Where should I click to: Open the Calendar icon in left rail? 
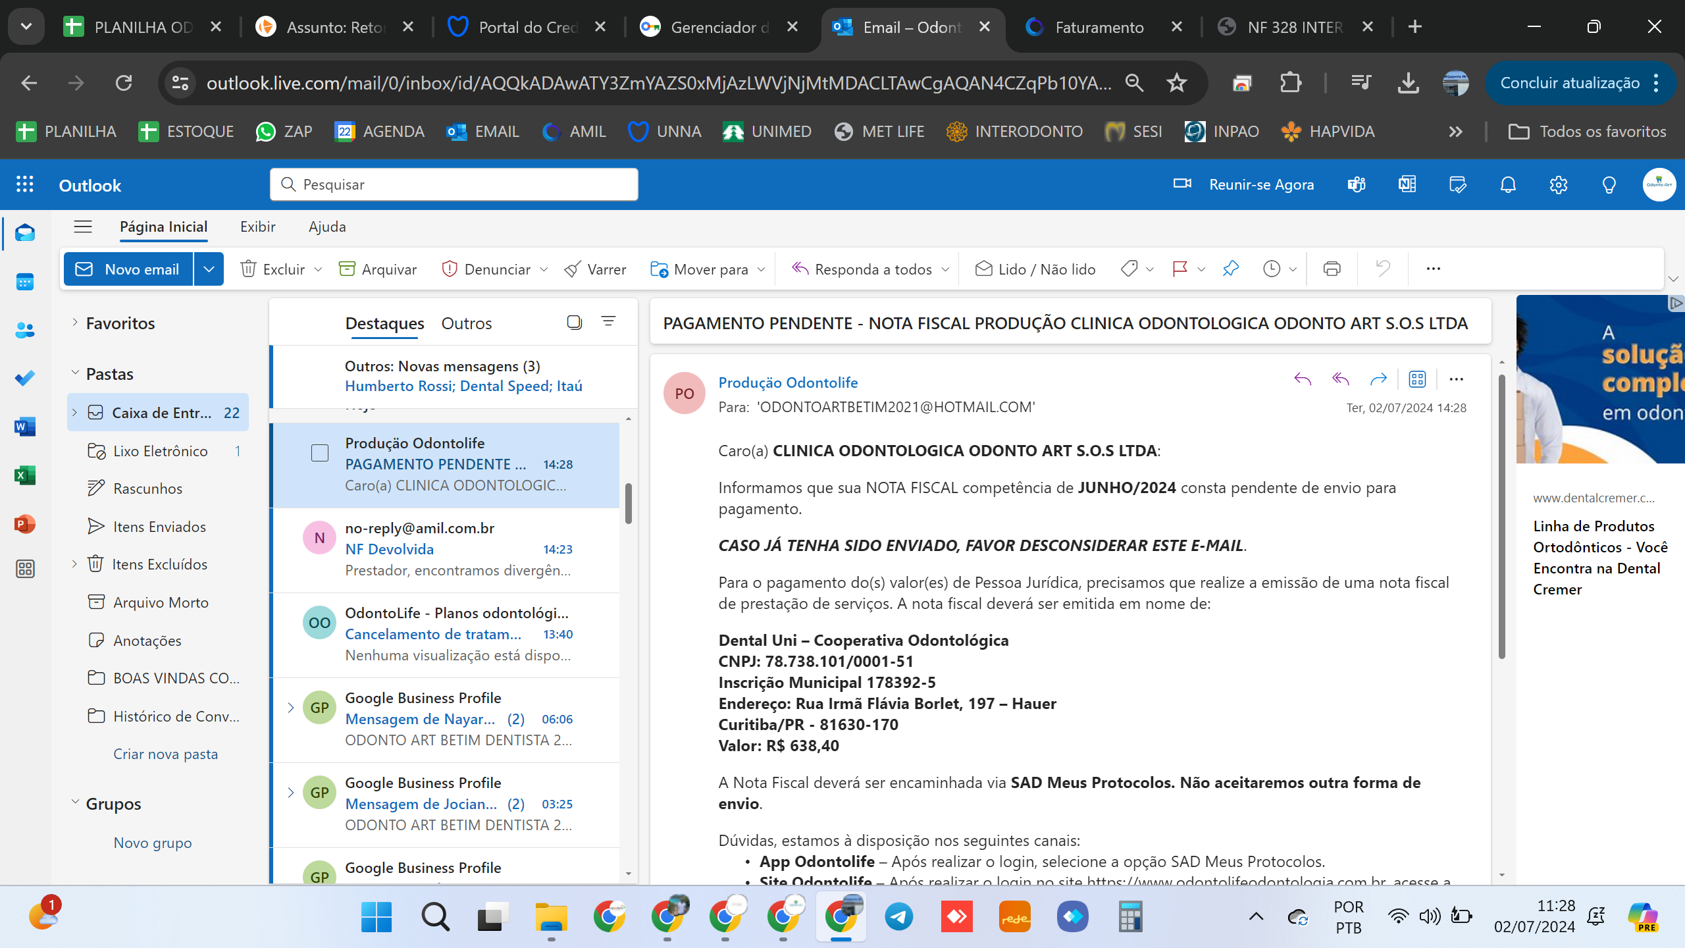click(25, 282)
